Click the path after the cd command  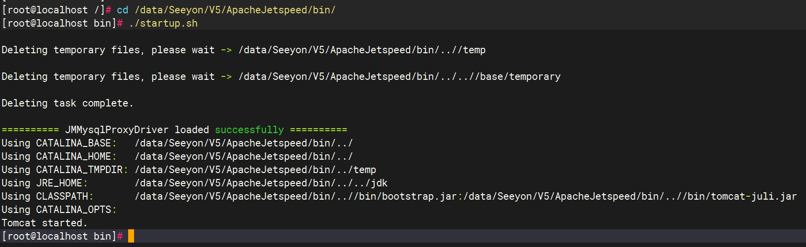pyautogui.click(x=235, y=10)
